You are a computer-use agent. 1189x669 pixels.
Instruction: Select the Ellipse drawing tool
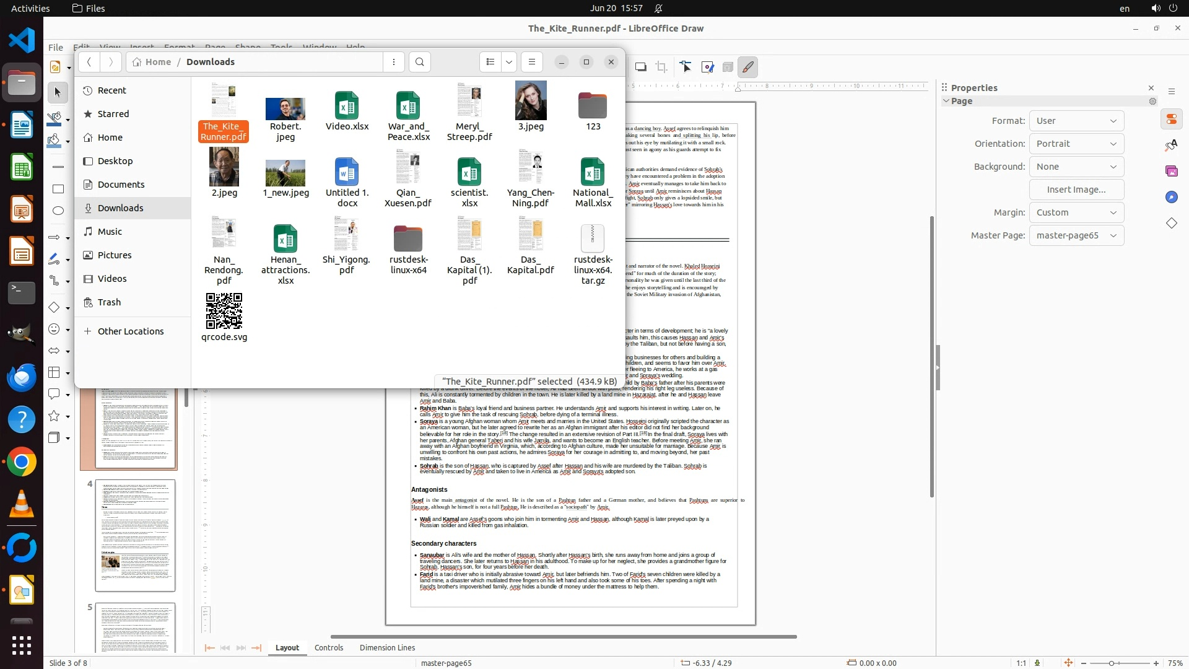point(58,211)
